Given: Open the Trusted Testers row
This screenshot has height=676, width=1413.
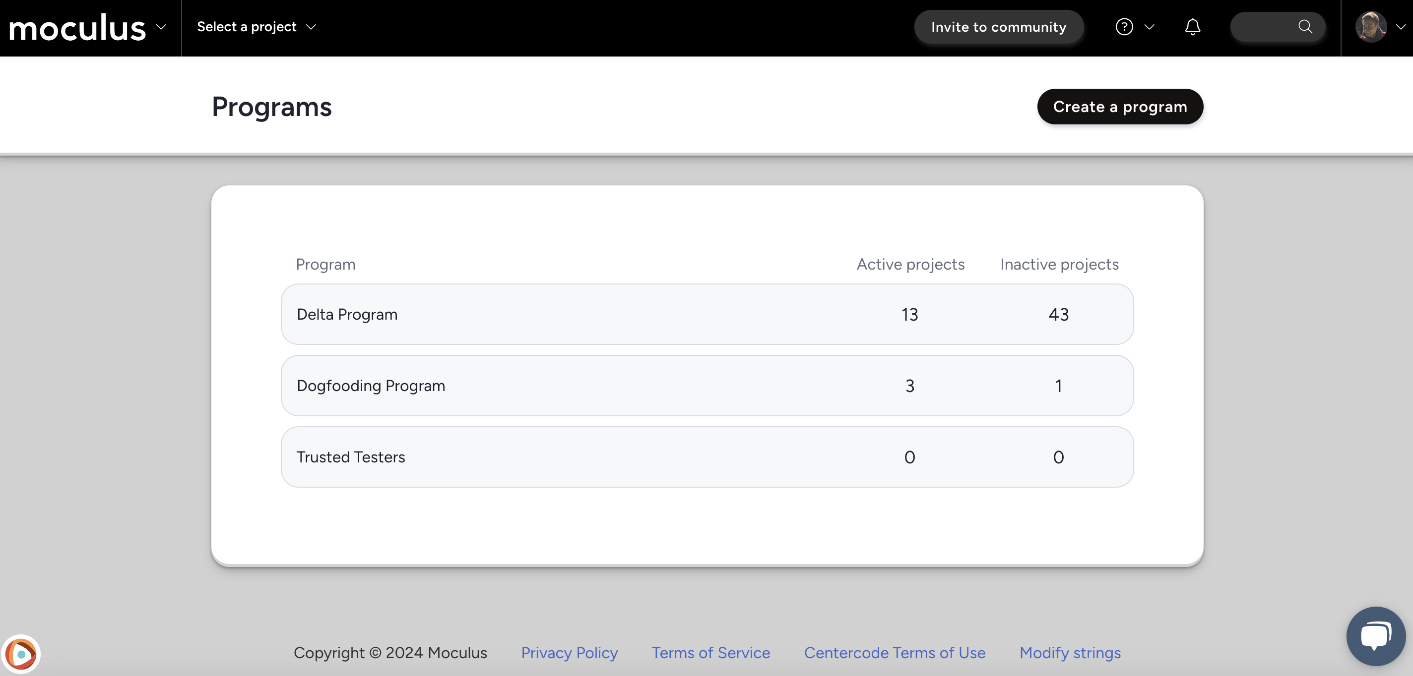Looking at the screenshot, I should pos(707,457).
